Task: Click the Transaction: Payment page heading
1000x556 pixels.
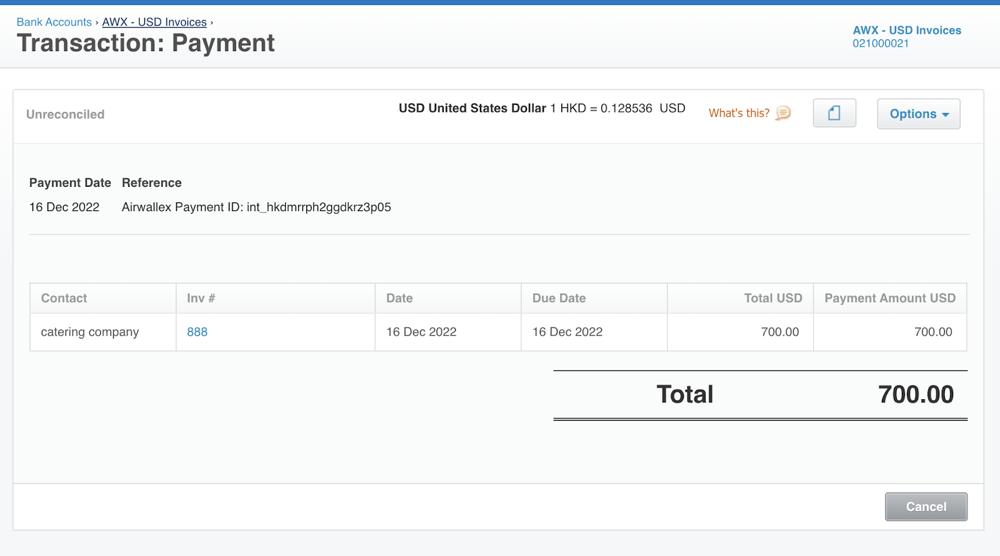Action: (146, 43)
